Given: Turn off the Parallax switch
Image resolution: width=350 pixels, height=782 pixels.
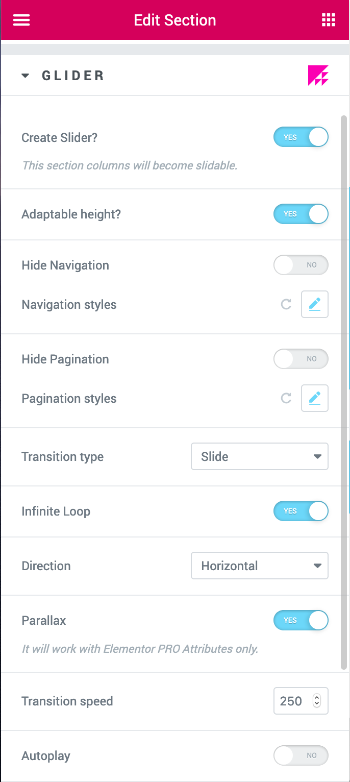Looking at the screenshot, I should tap(301, 620).
